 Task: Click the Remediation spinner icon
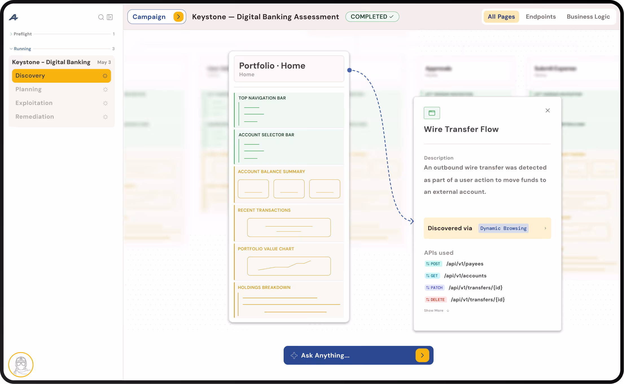point(105,117)
